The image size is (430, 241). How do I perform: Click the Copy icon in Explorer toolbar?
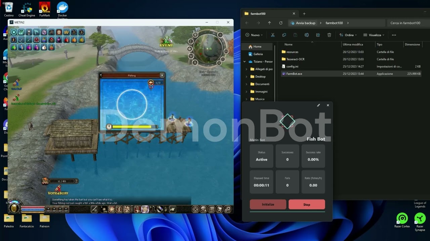284,35
